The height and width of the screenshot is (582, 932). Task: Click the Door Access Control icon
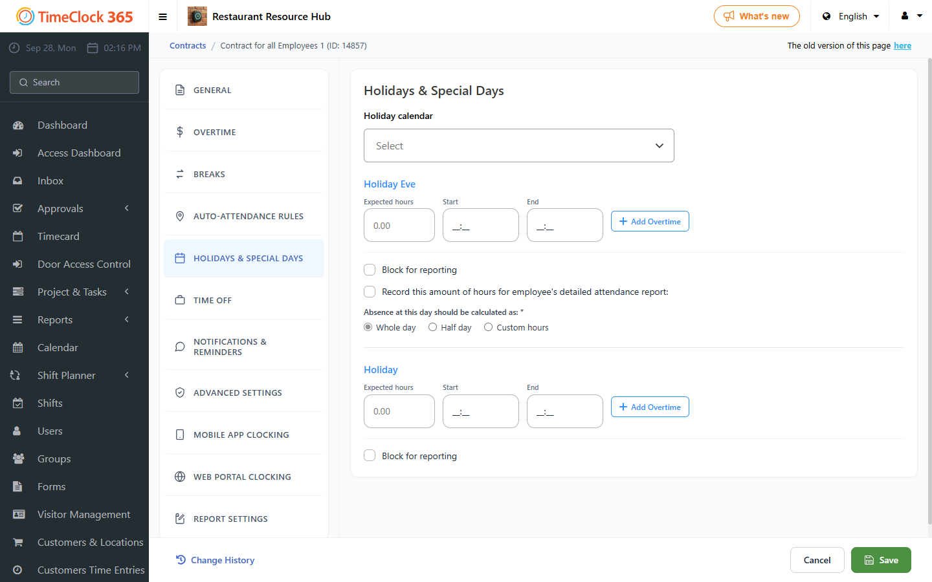coord(18,264)
